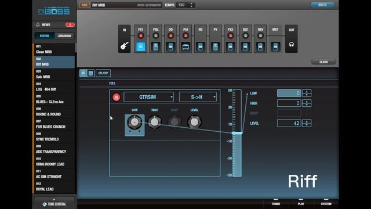Click the TEMPO value field 120

182,5
